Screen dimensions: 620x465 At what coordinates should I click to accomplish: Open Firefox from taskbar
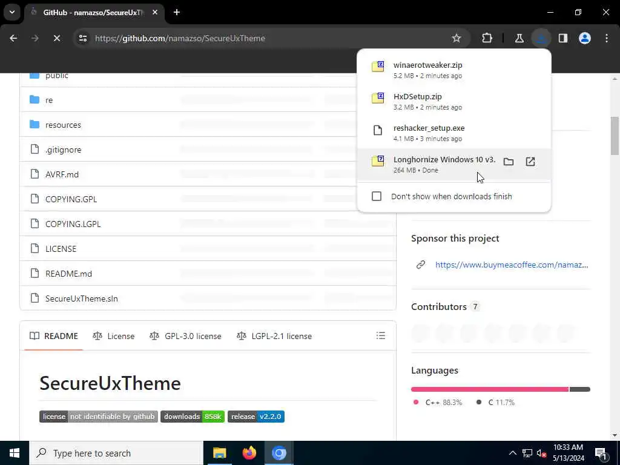click(249, 453)
